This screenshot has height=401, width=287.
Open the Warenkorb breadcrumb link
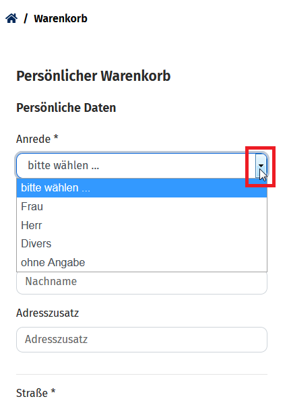point(61,19)
